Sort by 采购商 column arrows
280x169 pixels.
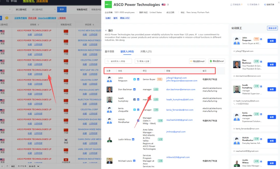38,25
